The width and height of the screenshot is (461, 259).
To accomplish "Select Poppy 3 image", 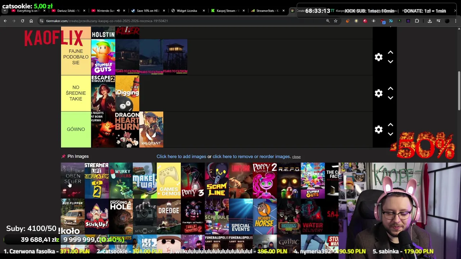I will pos(193,180).
